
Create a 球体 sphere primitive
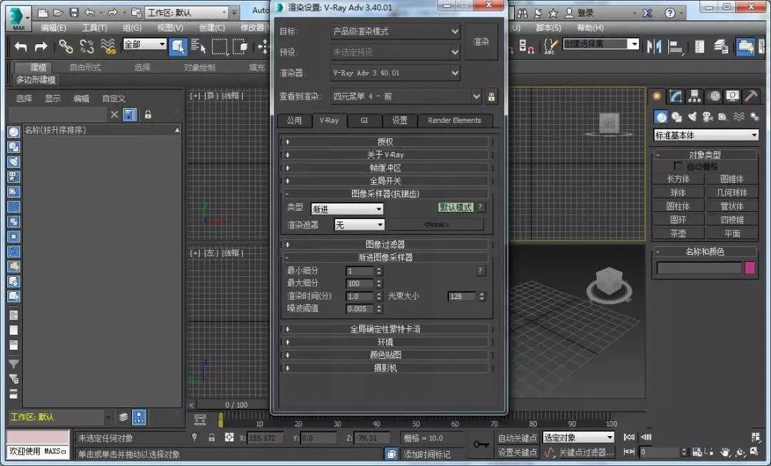[x=678, y=192]
